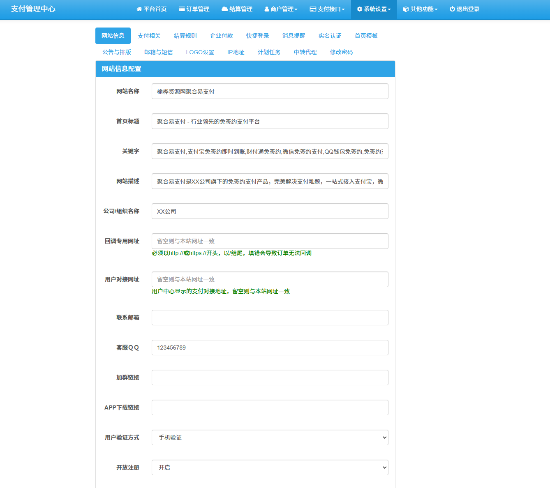The image size is (550, 488).
Task: Switch to the 消息提醒 tab
Action: 294,36
